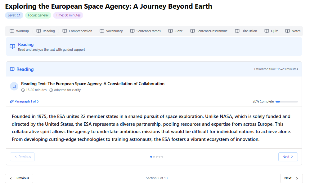Go back with the bottom Previous section button
Viewport: 310px width, 188px height.
(19, 178)
